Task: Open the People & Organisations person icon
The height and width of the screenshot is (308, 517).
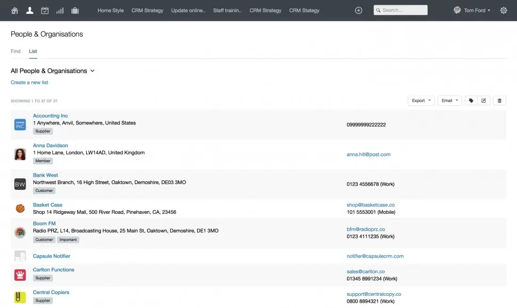Action: click(30, 10)
